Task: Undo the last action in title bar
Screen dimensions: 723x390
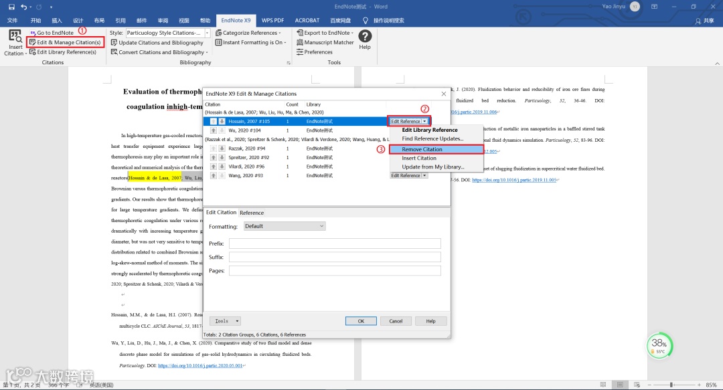Action: pos(24,7)
